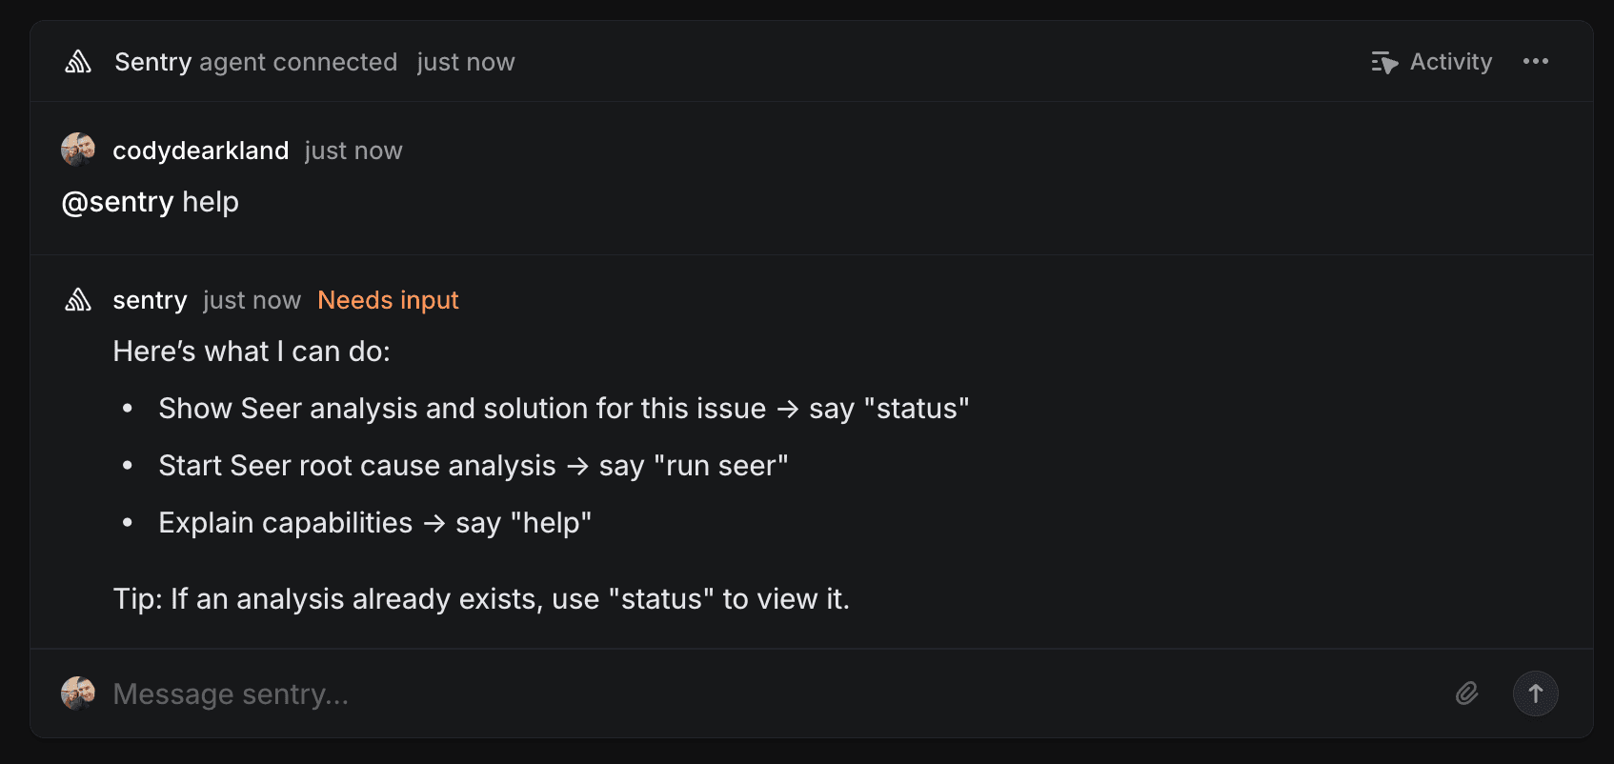1614x764 pixels.
Task: Click the sentry username above the reply
Action: [x=150, y=299]
